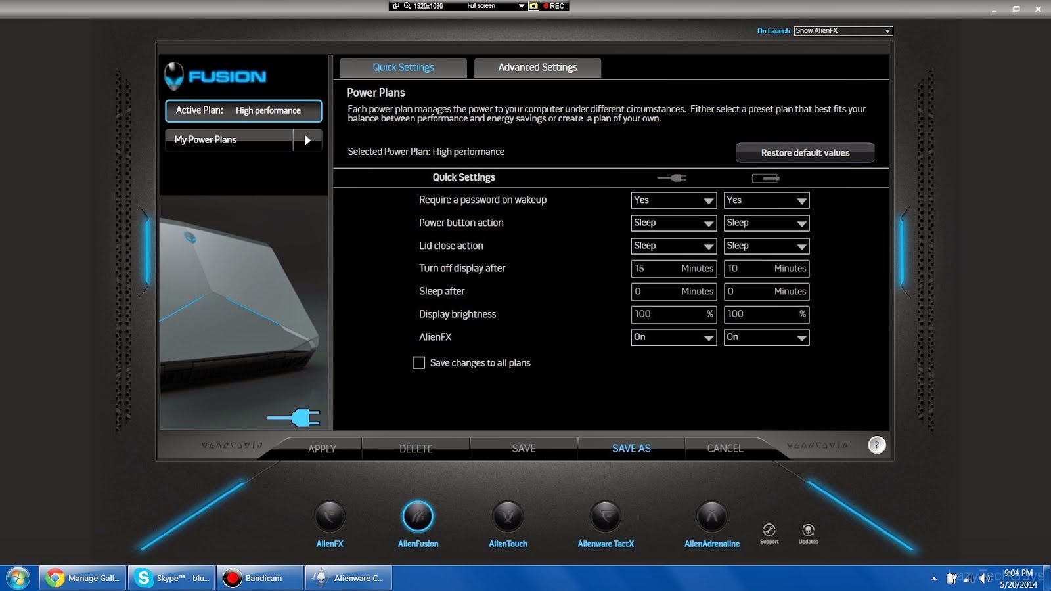Click the blue power plug icon
The width and height of the screenshot is (1051, 591).
tap(294, 417)
